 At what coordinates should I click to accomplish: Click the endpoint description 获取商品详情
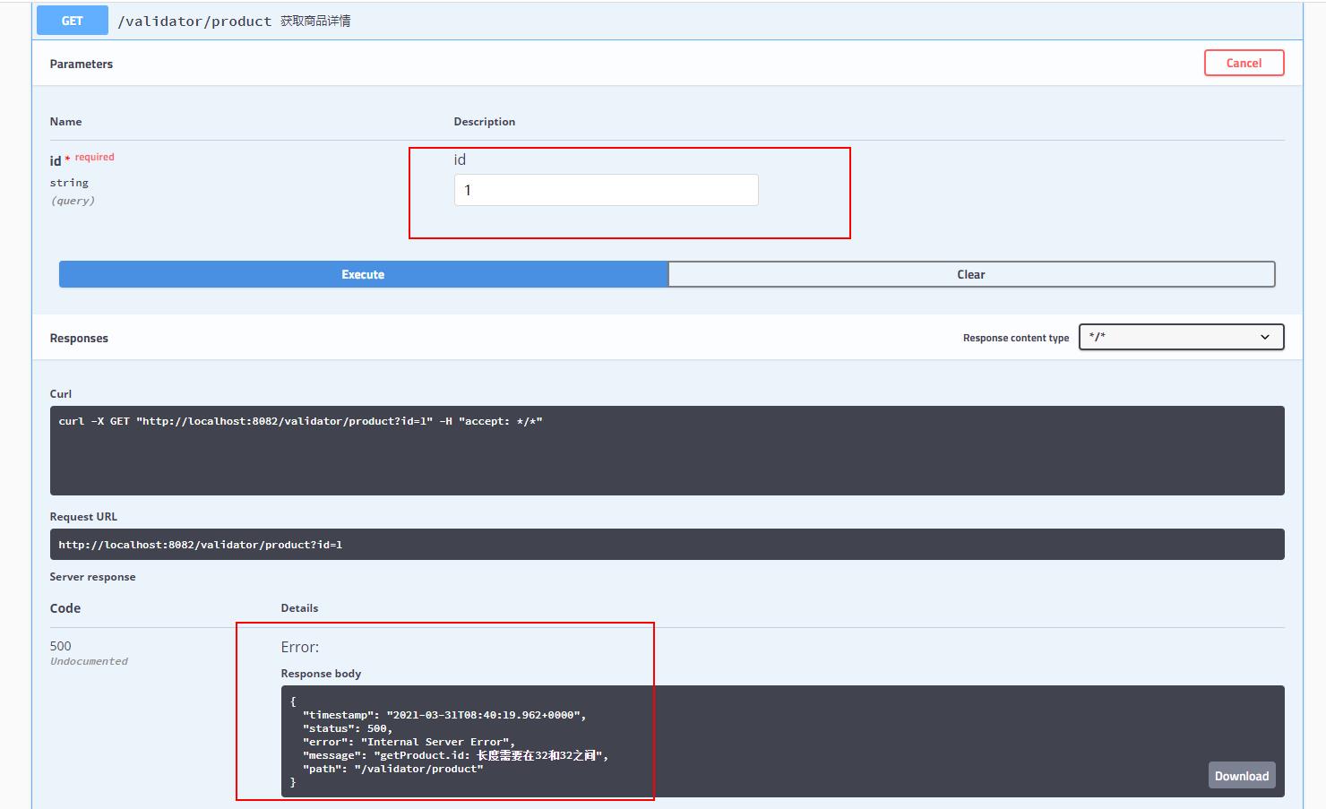(x=315, y=21)
